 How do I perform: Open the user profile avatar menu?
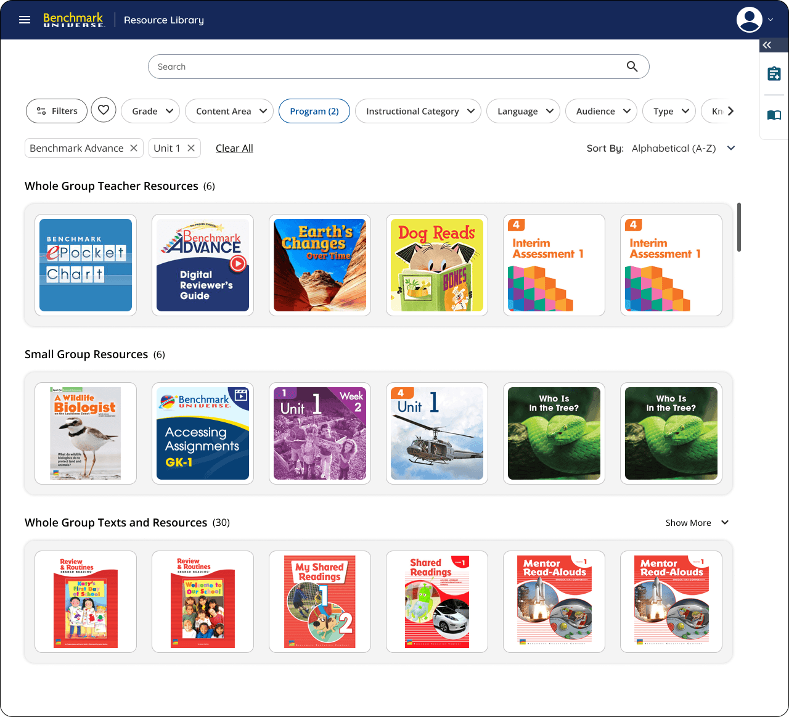pos(750,20)
